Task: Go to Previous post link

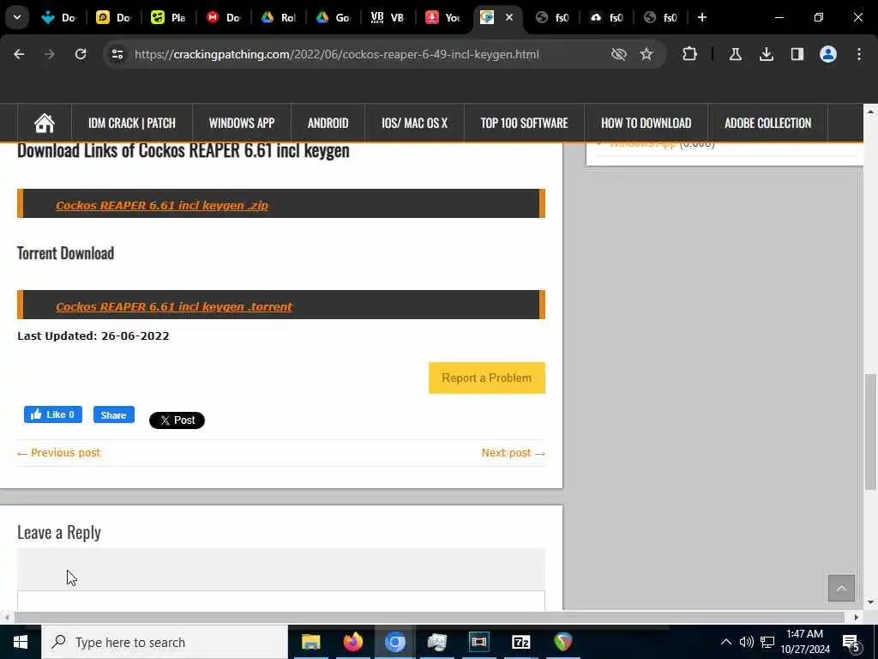Action: click(59, 453)
